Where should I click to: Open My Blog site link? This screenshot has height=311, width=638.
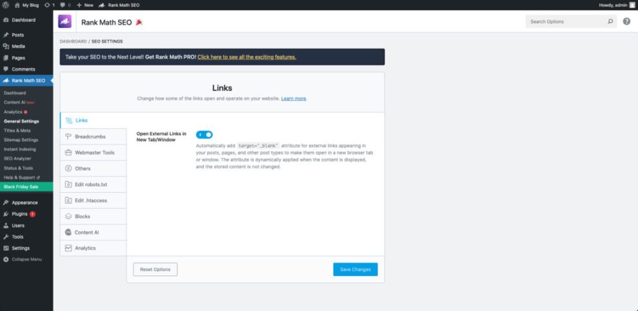point(27,5)
